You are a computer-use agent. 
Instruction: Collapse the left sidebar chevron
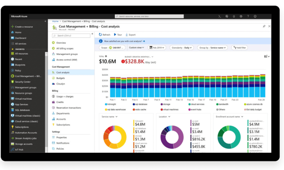45,21
